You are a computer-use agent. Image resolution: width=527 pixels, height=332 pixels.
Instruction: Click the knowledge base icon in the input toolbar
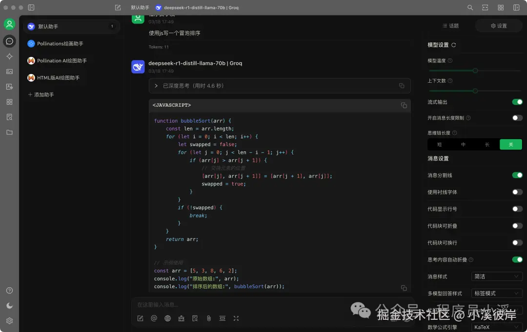tap(195, 318)
